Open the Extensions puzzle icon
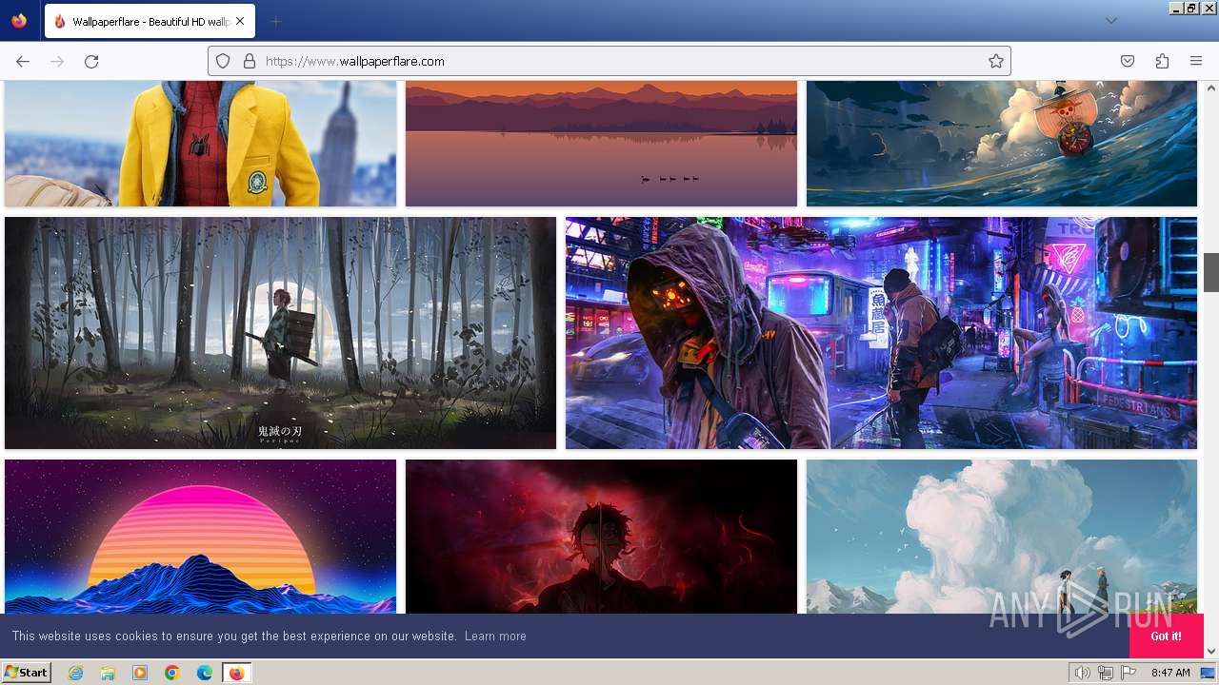 [x=1162, y=61]
